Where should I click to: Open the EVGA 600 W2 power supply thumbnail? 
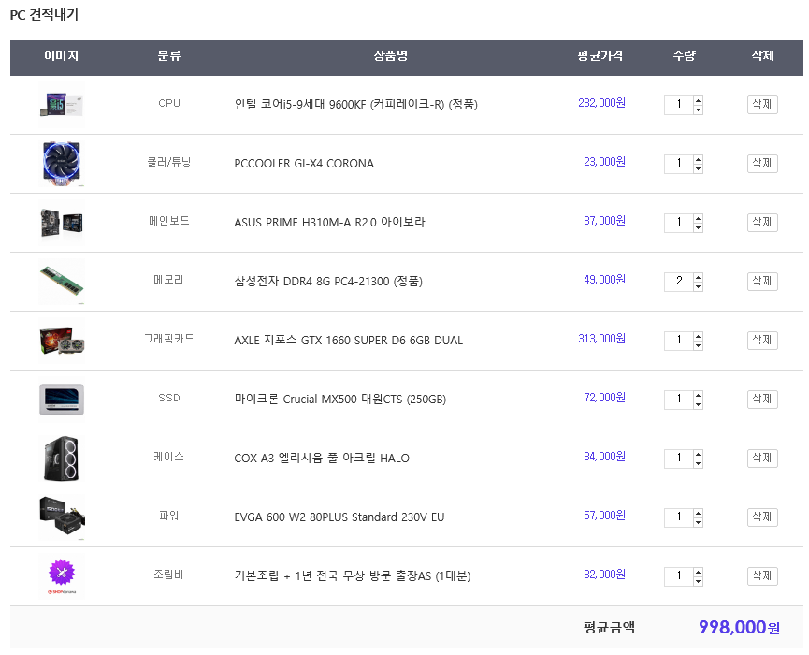click(x=62, y=517)
